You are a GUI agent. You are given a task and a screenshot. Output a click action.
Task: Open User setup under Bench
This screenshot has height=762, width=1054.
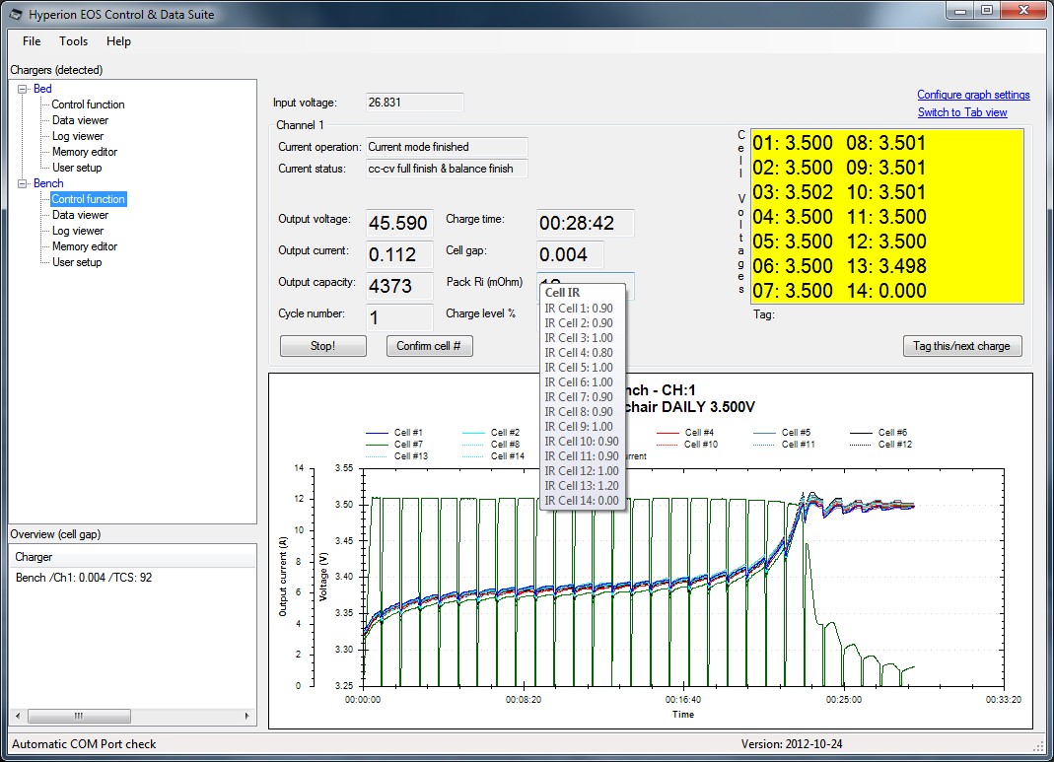click(x=77, y=262)
